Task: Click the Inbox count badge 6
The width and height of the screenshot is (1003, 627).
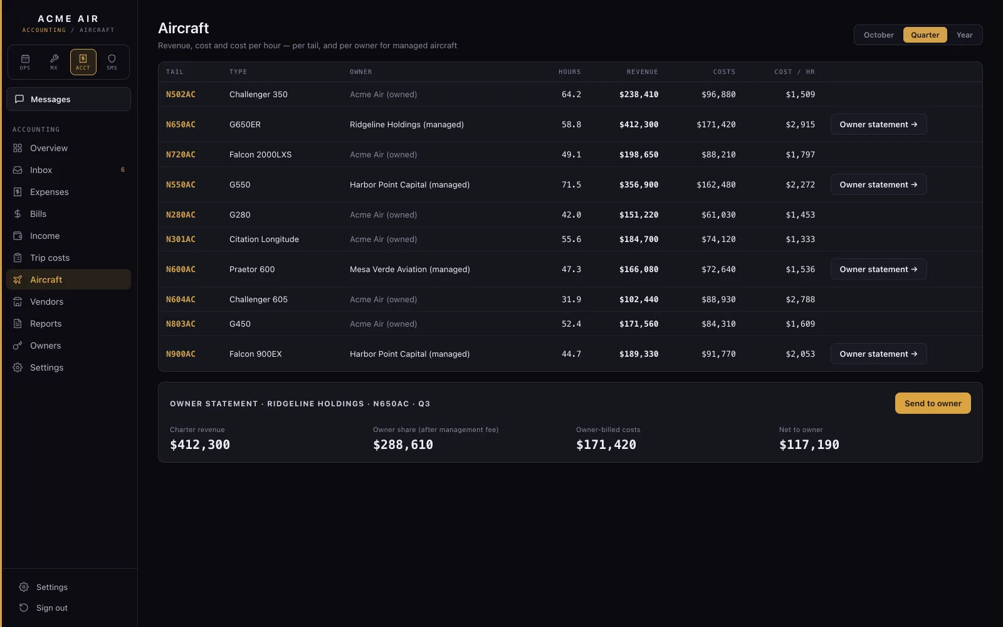Action: 122,170
